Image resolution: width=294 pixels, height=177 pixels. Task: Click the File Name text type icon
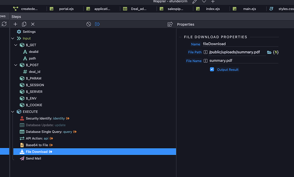(205, 61)
